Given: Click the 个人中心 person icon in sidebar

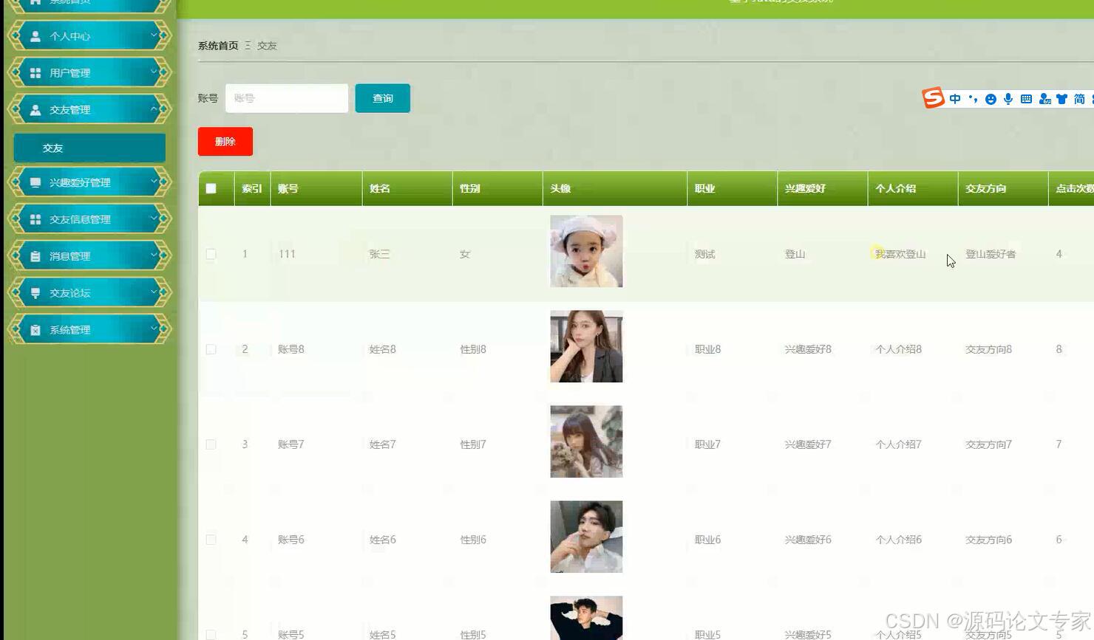Looking at the screenshot, I should [x=35, y=36].
